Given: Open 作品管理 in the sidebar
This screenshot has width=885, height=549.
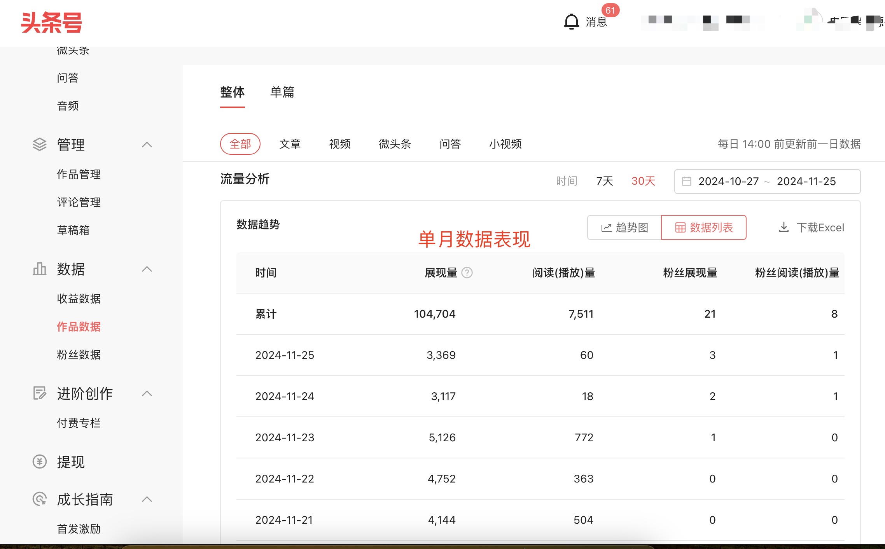Looking at the screenshot, I should pyautogui.click(x=79, y=174).
